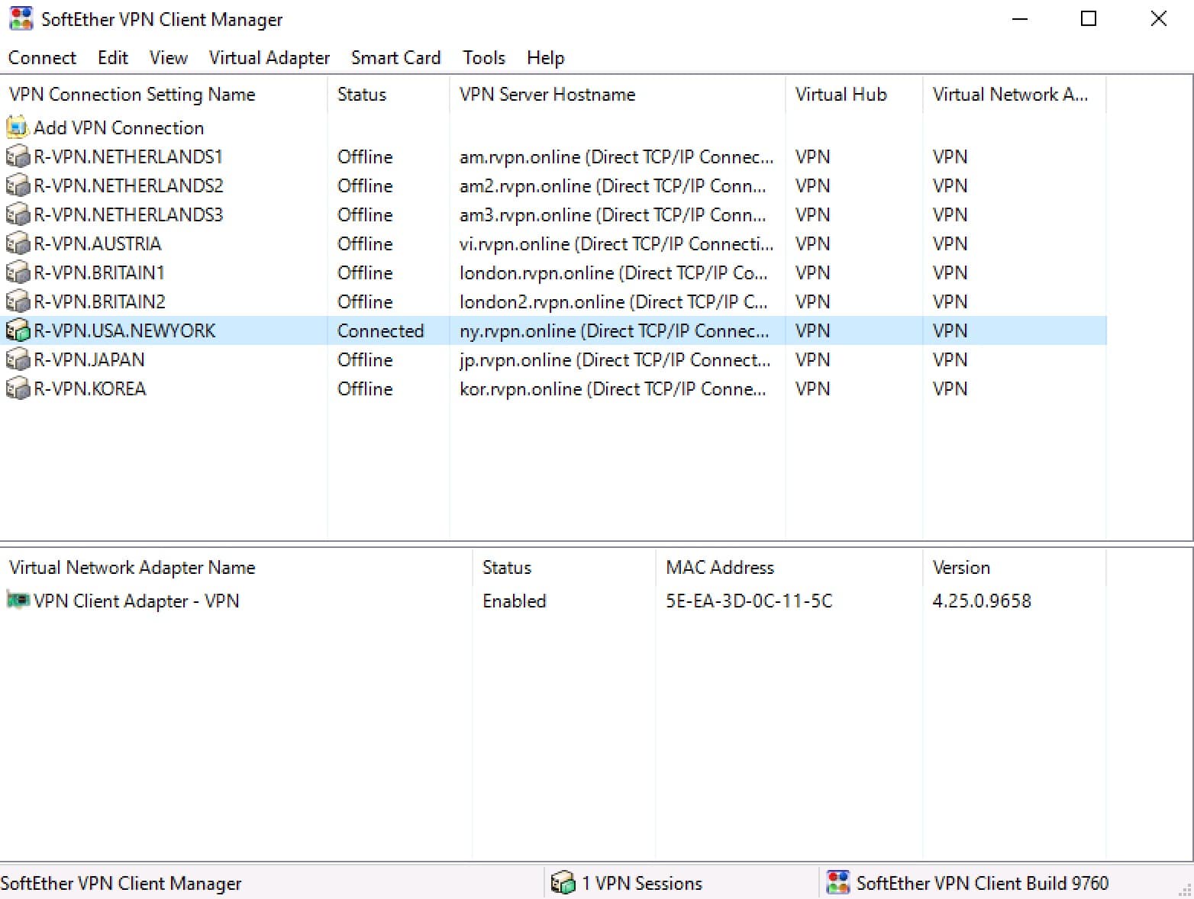
Task: Click the ny.rvpn.online hostname cell
Action: [x=615, y=330]
